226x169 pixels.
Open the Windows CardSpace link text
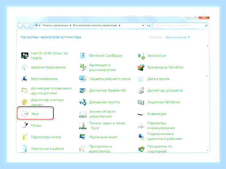tap(106, 55)
